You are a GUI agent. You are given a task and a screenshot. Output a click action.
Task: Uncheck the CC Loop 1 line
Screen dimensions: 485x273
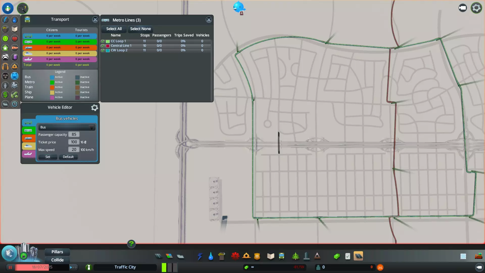click(103, 41)
